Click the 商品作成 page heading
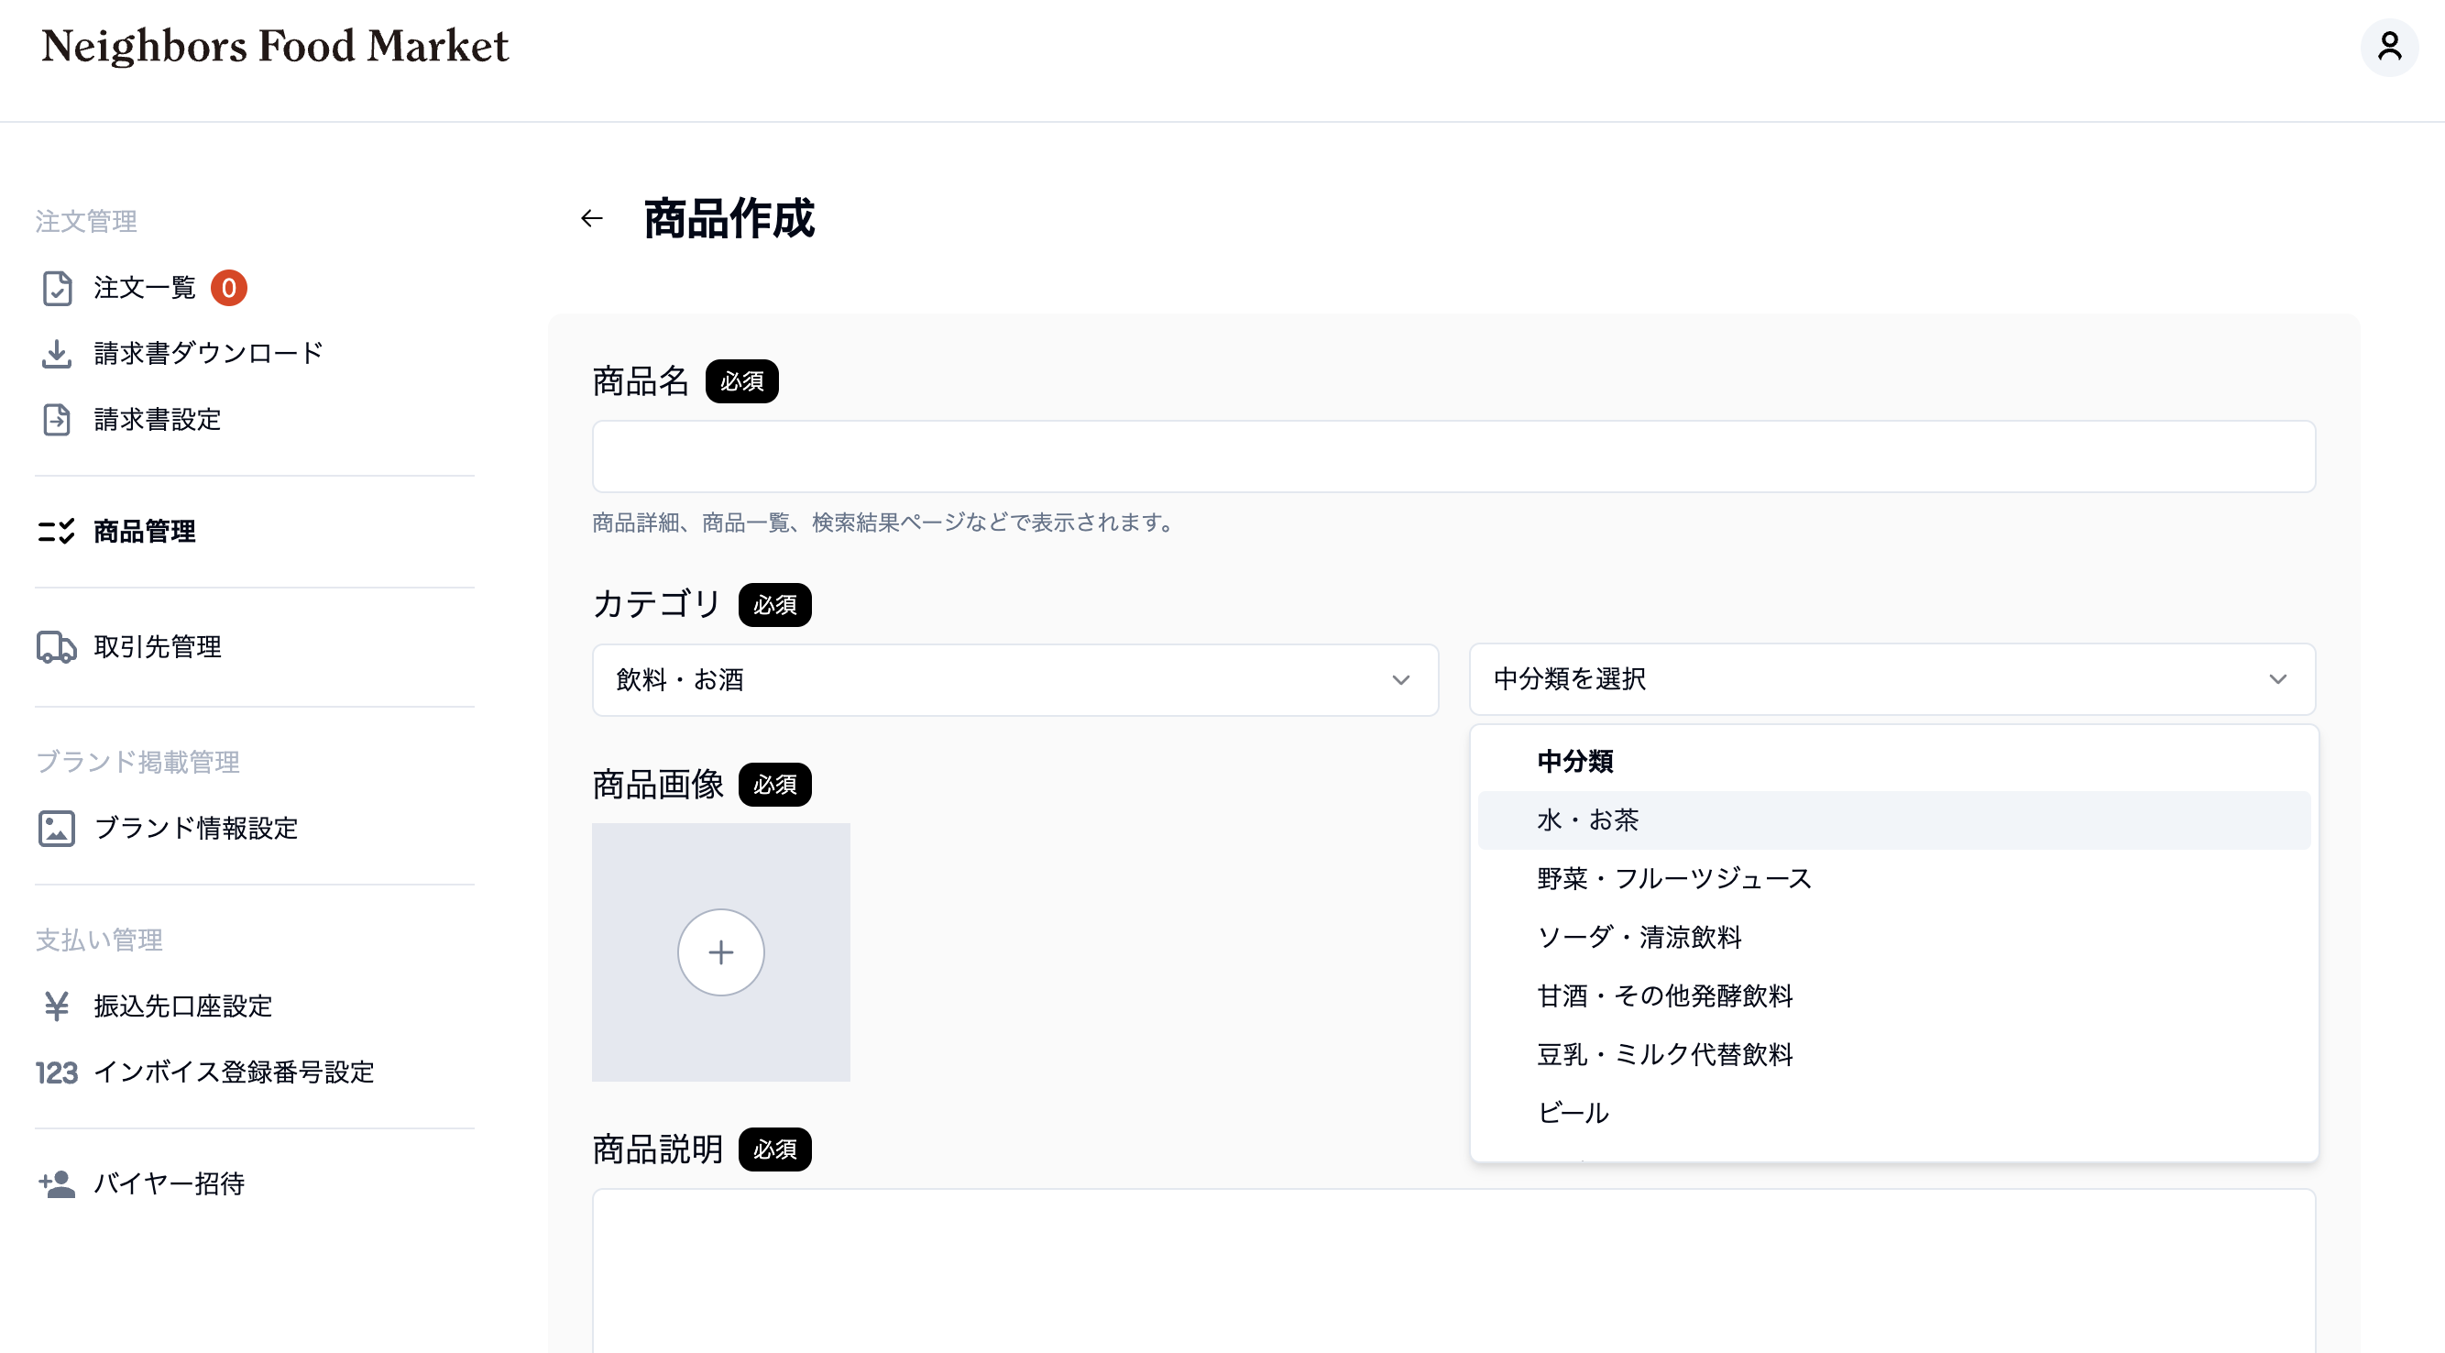2445x1353 pixels. point(729,218)
